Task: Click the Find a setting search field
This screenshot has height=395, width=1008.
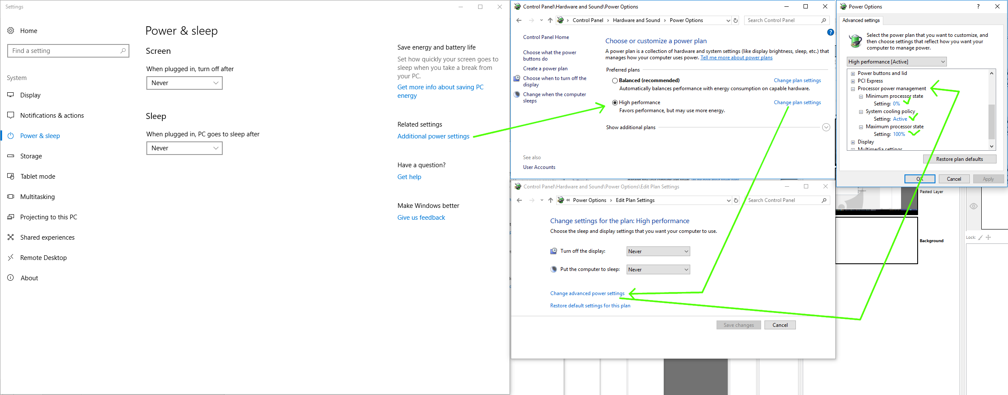Action: [x=68, y=51]
